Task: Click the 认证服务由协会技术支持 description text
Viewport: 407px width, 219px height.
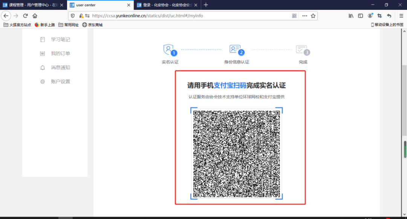Action: point(236,97)
